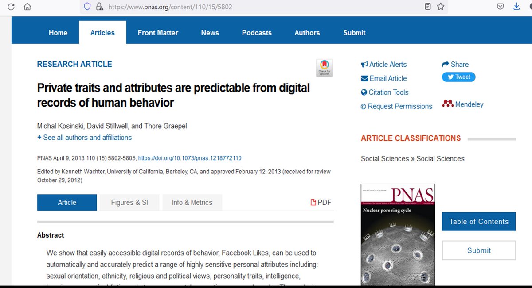Image resolution: width=532 pixels, height=288 pixels.
Task: Open Citation Tools
Action: pos(385,92)
